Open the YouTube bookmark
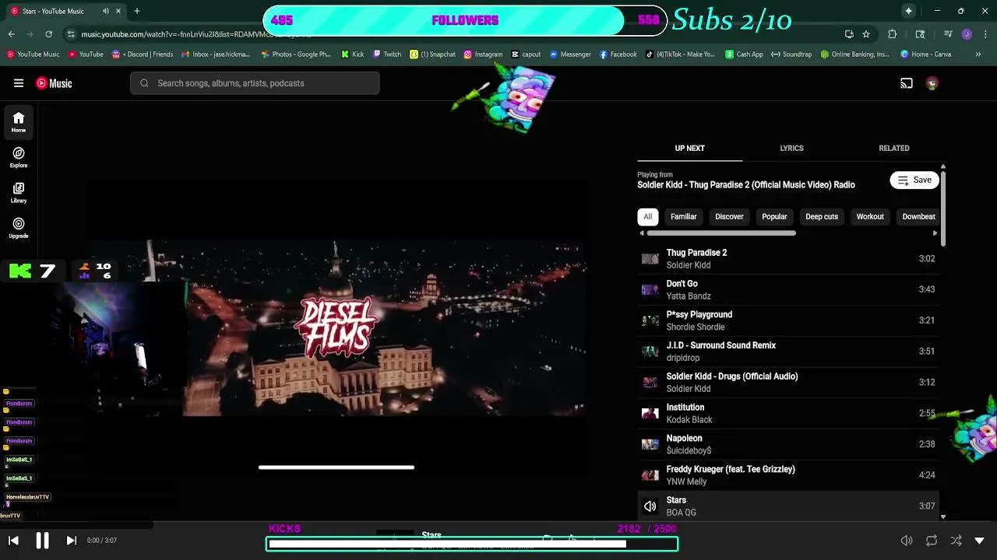This screenshot has height=560, width=997. [x=86, y=54]
